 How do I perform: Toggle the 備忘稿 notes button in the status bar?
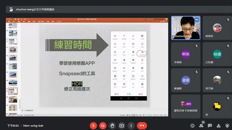pyautogui.click(x=122, y=115)
